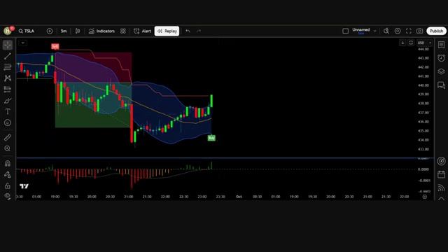Open the user profile avatar menu
448x252 pixels.
click(8, 31)
